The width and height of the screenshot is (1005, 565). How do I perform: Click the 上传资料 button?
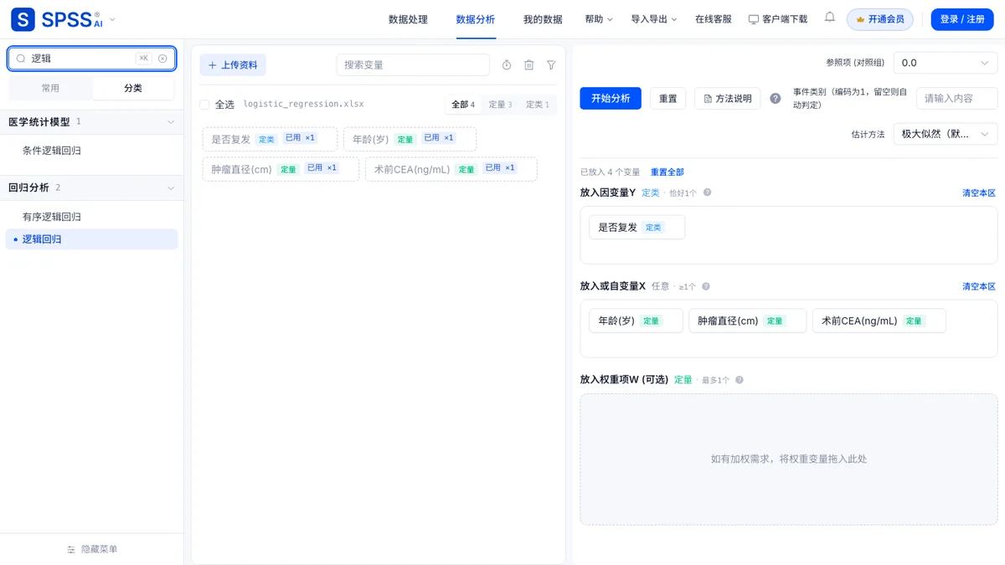233,65
